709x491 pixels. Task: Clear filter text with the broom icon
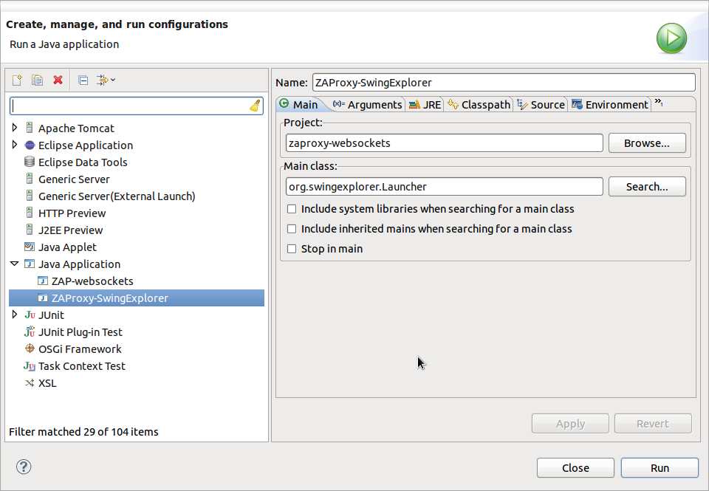255,106
